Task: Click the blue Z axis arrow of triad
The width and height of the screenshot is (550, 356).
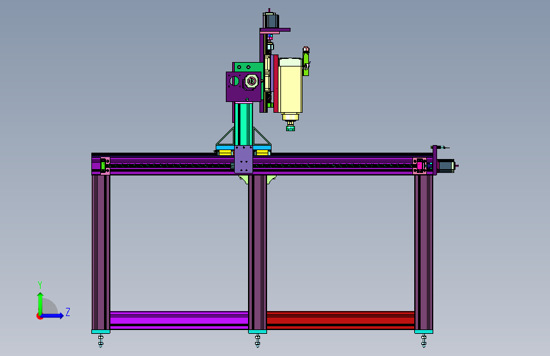Action: coord(53,315)
